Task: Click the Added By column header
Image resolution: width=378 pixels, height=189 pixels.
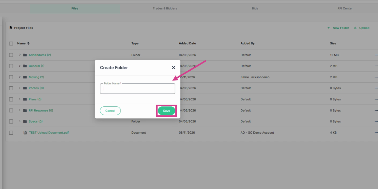Action: (x=247, y=43)
